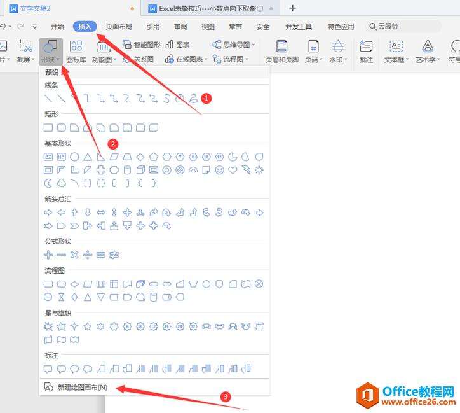Select the rounded rectangle under 矩形
This screenshot has height=413, width=460.
pyautogui.click(x=62, y=127)
